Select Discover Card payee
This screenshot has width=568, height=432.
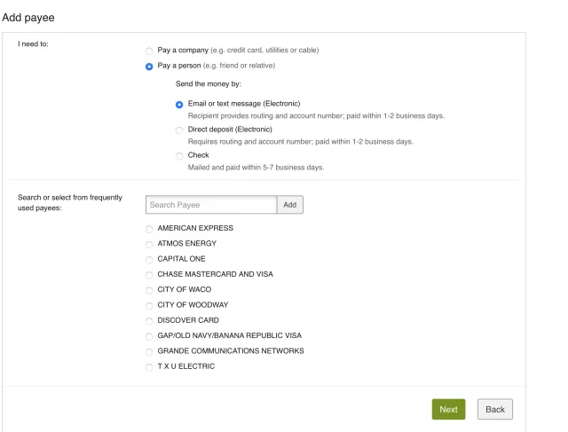click(x=149, y=320)
